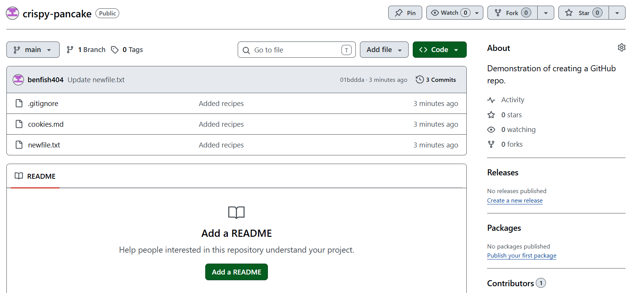
Task: Click the green Add a README button
Action: [237, 272]
